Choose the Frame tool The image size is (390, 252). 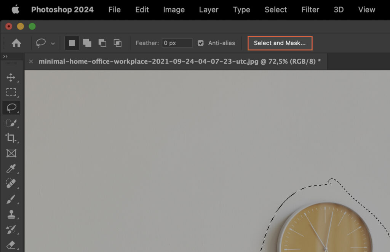[11, 153]
